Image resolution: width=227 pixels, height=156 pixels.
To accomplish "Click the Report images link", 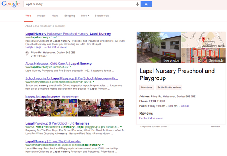I will click(70, 97).
